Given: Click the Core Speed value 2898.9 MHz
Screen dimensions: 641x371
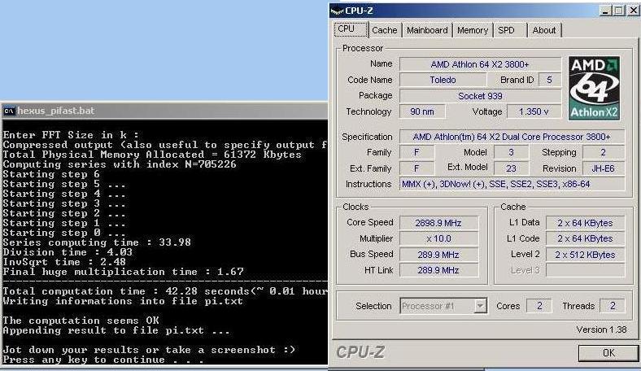Looking at the screenshot, I should tap(438, 223).
